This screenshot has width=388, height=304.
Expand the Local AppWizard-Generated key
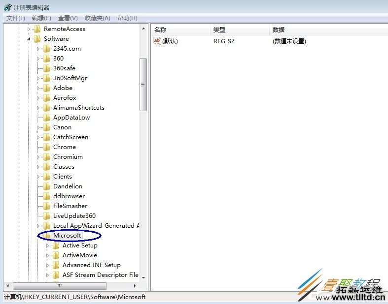click(x=38, y=226)
